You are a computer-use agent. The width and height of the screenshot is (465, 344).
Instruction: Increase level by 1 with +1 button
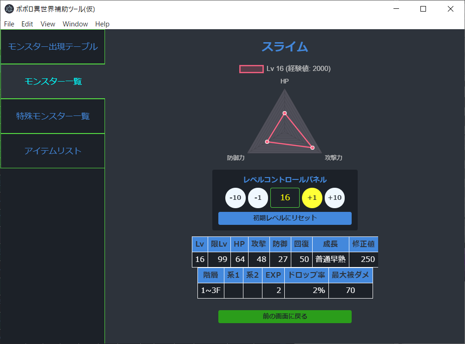point(312,198)
